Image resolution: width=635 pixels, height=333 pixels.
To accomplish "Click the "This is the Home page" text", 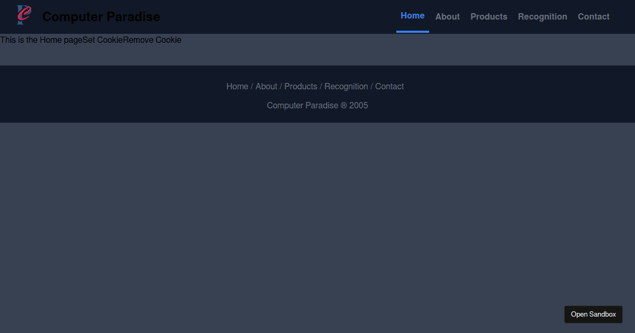I will pos(41,40).
